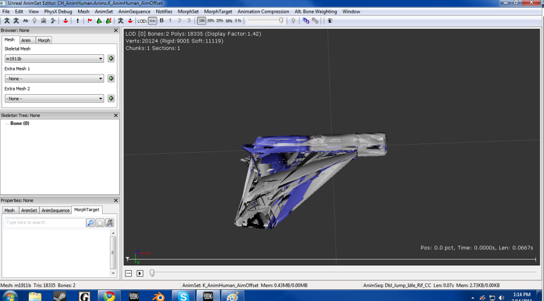544x301 pixels.
Task: Click the mirrored figure icon after ref
Action: click(53, 21)
